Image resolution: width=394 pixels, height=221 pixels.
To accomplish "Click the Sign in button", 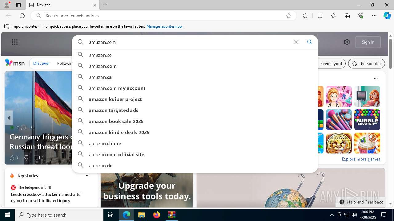I will pos(368,42).
